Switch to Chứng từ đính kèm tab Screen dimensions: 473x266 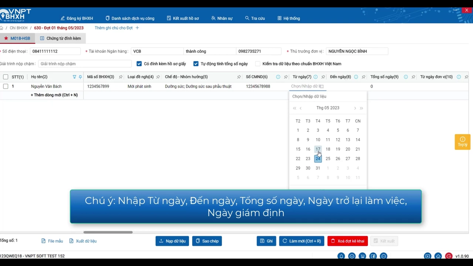[60, 38]
